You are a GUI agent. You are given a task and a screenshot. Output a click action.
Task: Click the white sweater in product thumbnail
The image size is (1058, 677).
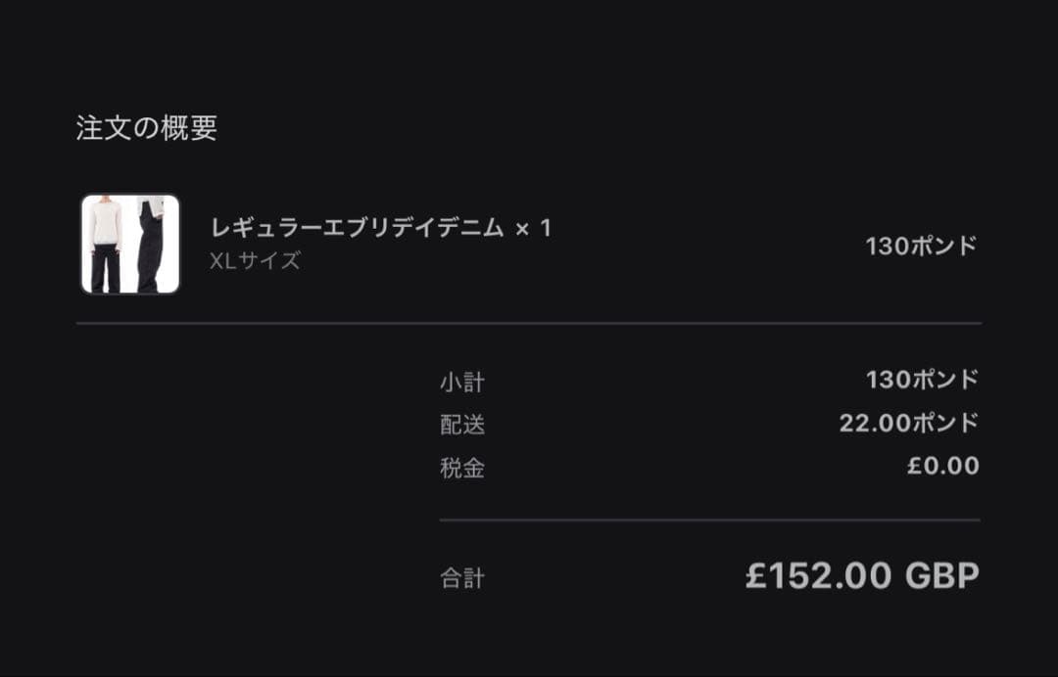pyautogui.click(x=104, y=224)
